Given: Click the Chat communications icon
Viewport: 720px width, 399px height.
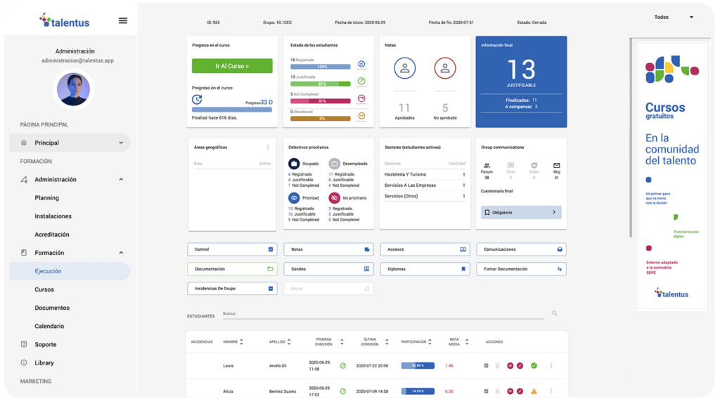Looking at the screenshot, I should click(x=510, y=166).
